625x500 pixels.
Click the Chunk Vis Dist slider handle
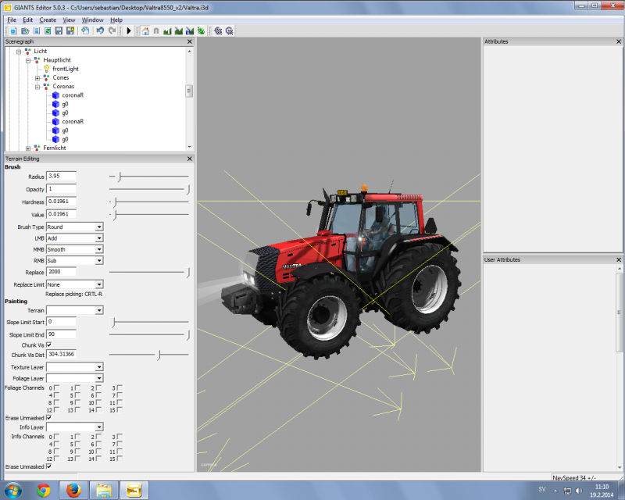tap(159, 355)
